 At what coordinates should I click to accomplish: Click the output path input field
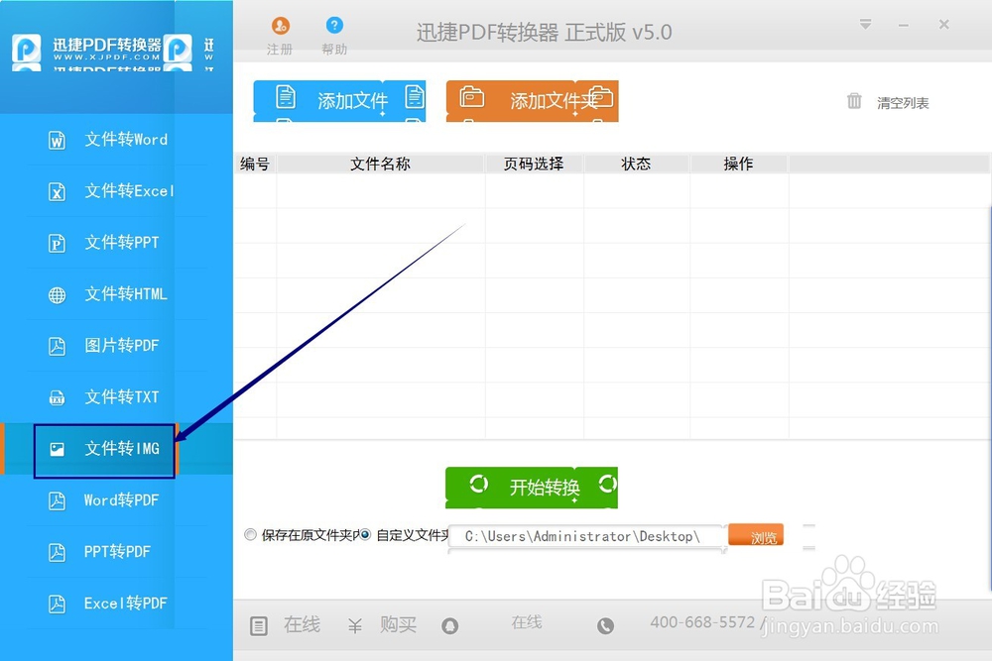[x=587, y=536]
